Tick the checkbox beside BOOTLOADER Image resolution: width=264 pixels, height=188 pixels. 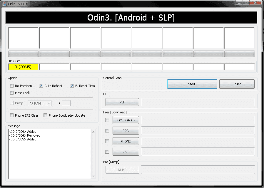coord(107,120)
